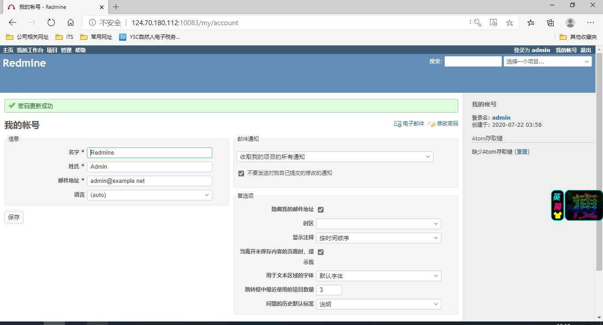Click the 修改密码 key link
Image resolution: width=603 pixels, height=325 pixels.
click(x=443, y=124)
